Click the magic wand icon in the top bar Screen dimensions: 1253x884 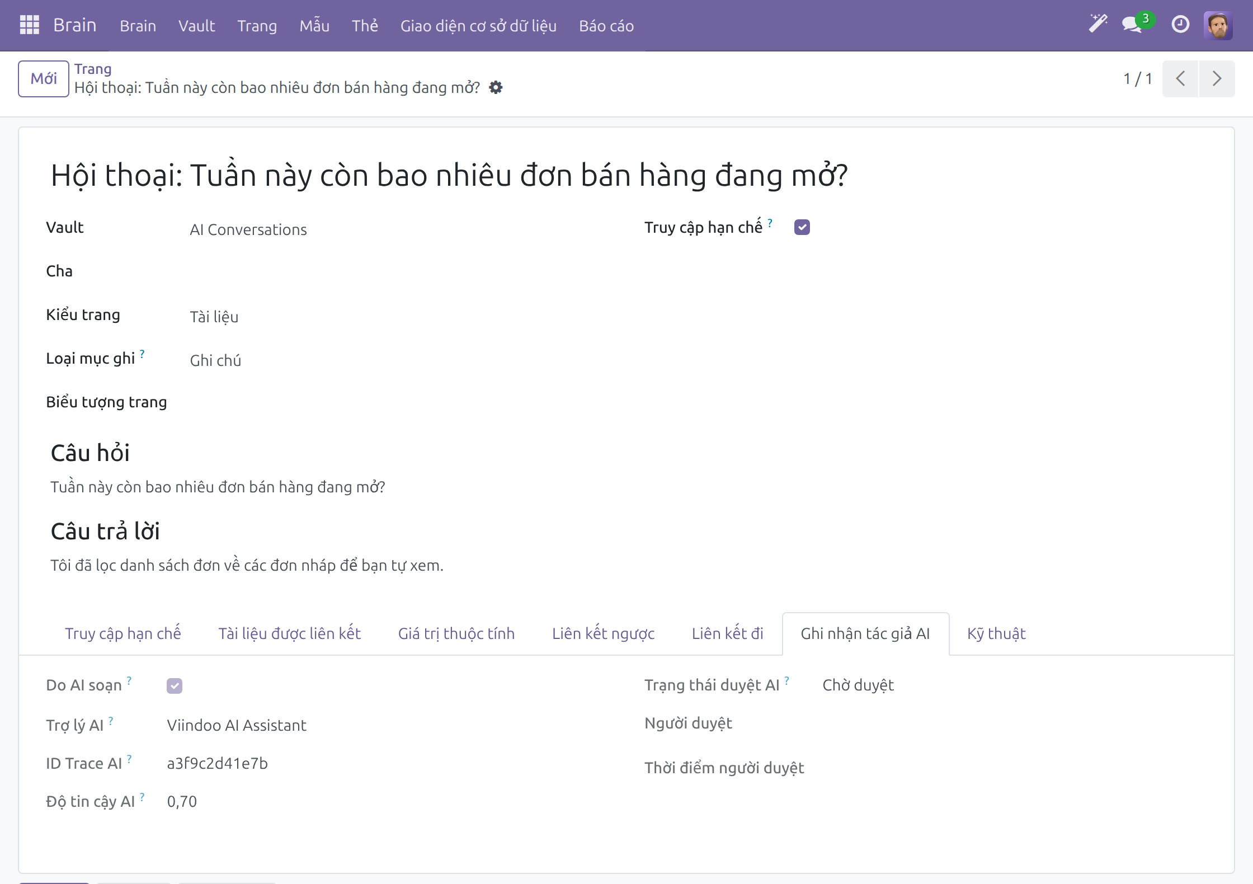1098,24
